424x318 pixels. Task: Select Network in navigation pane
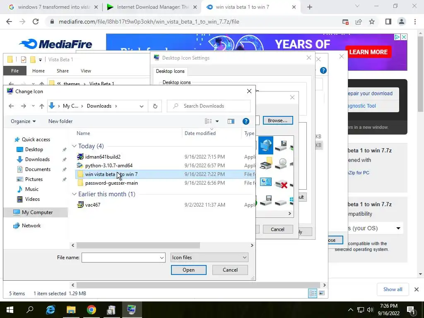[x=31, y=226]
